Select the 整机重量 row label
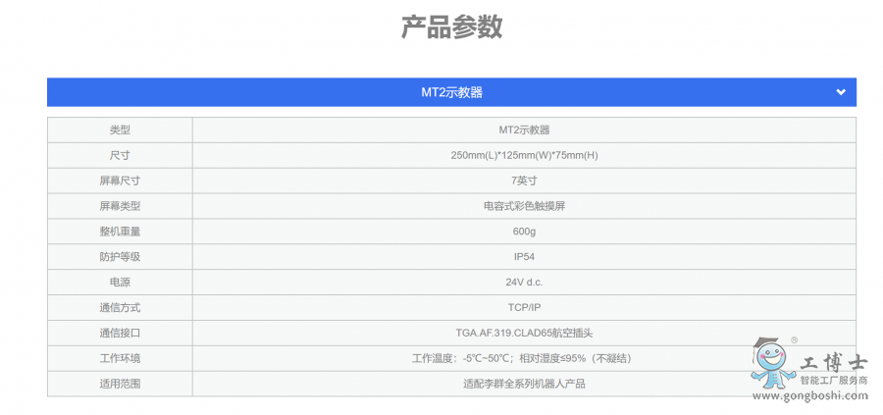This screenshot has height=415, width=883. click(x=120, y=232)
